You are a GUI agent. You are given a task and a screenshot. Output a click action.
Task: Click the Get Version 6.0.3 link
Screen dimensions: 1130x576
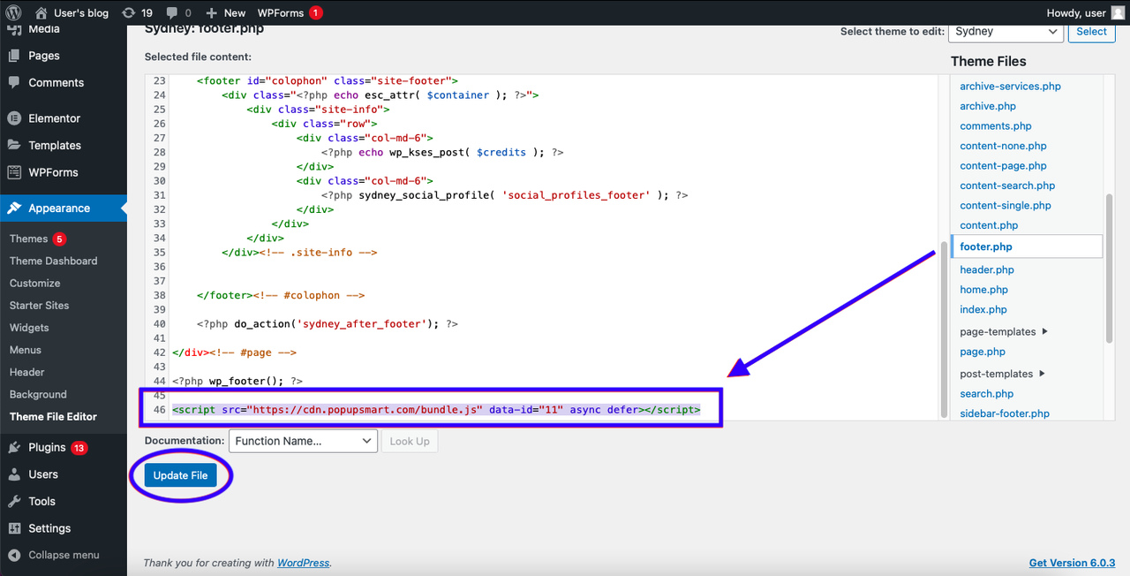click(1072, 563)
